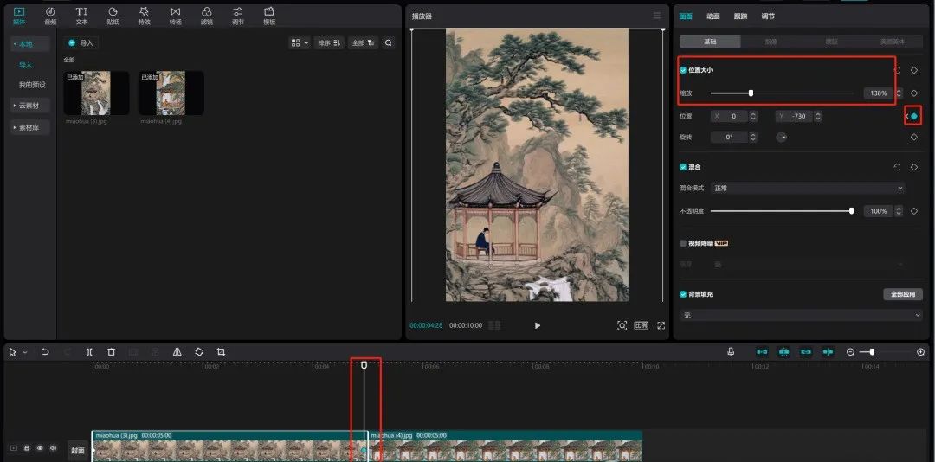The image size is (935, 462).
Task: Collapse the 本地 section in sidebar
Action: 29,44
